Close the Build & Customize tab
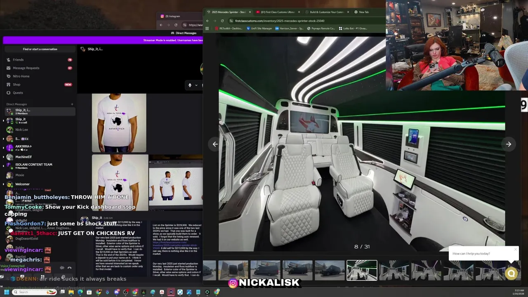 pos(348,12)
